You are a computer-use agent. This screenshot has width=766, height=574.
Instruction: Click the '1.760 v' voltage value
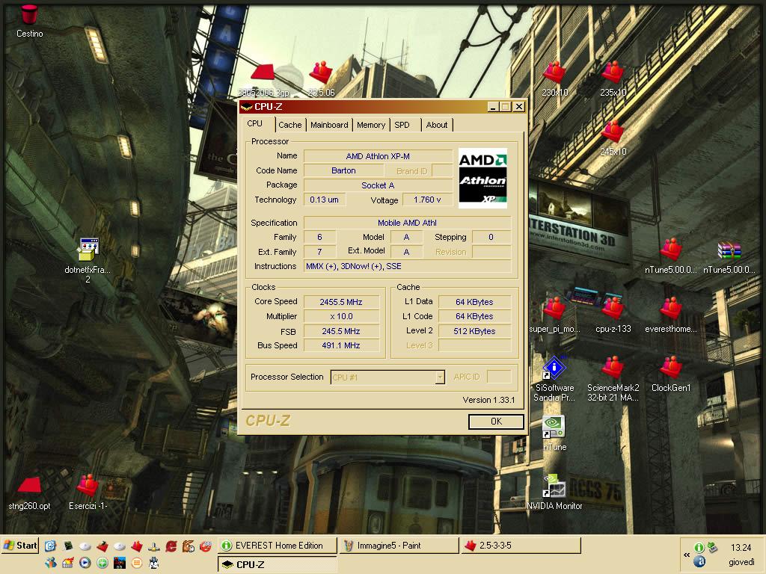tap(427, 200)
